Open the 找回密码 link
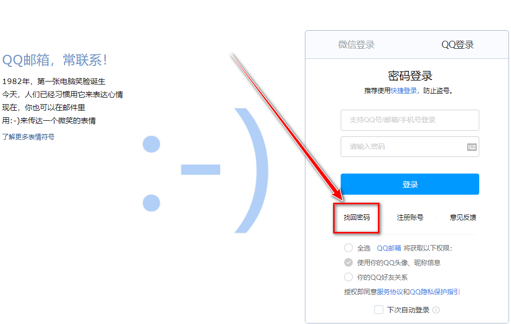The height and width of the screenshot is (324, 511). 356,217
